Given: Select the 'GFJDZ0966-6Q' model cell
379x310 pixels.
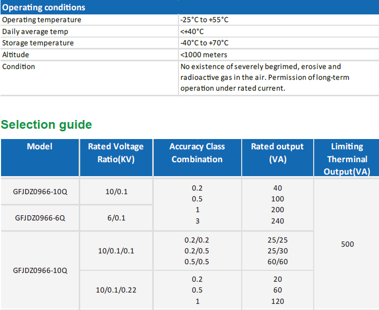Looking at the screenshot, I should 40,218.
